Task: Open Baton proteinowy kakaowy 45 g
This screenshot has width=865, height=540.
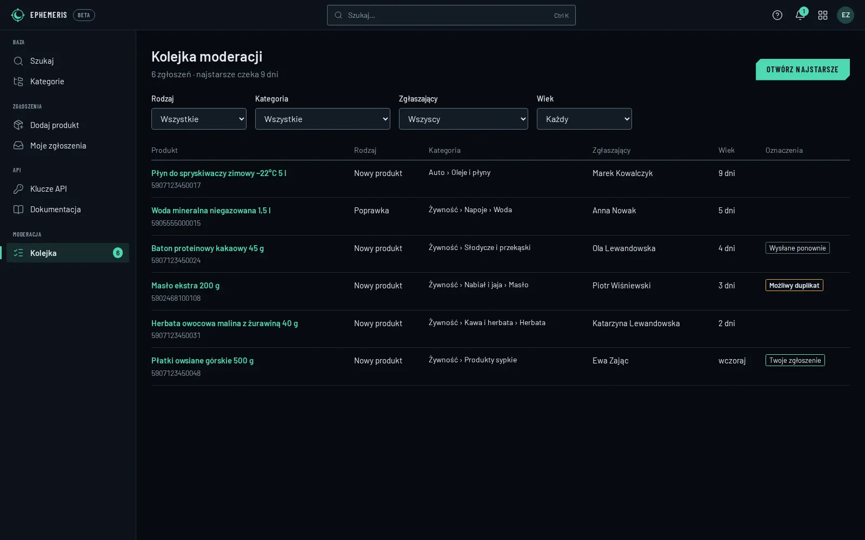Action: (x=208, y=248)
